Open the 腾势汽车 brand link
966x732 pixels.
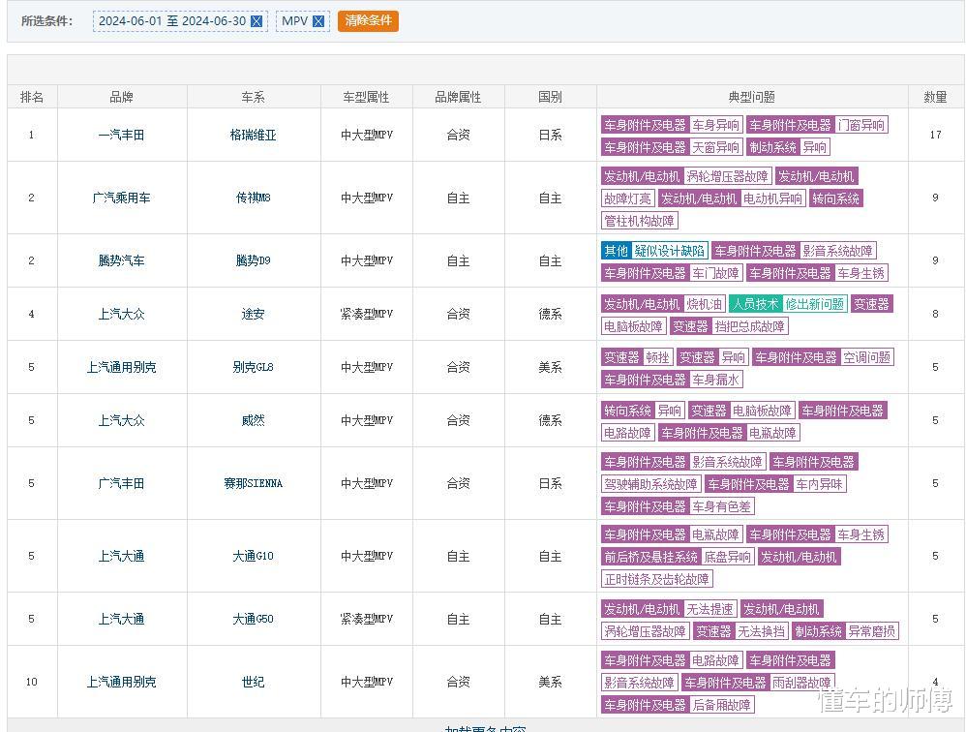121,260
